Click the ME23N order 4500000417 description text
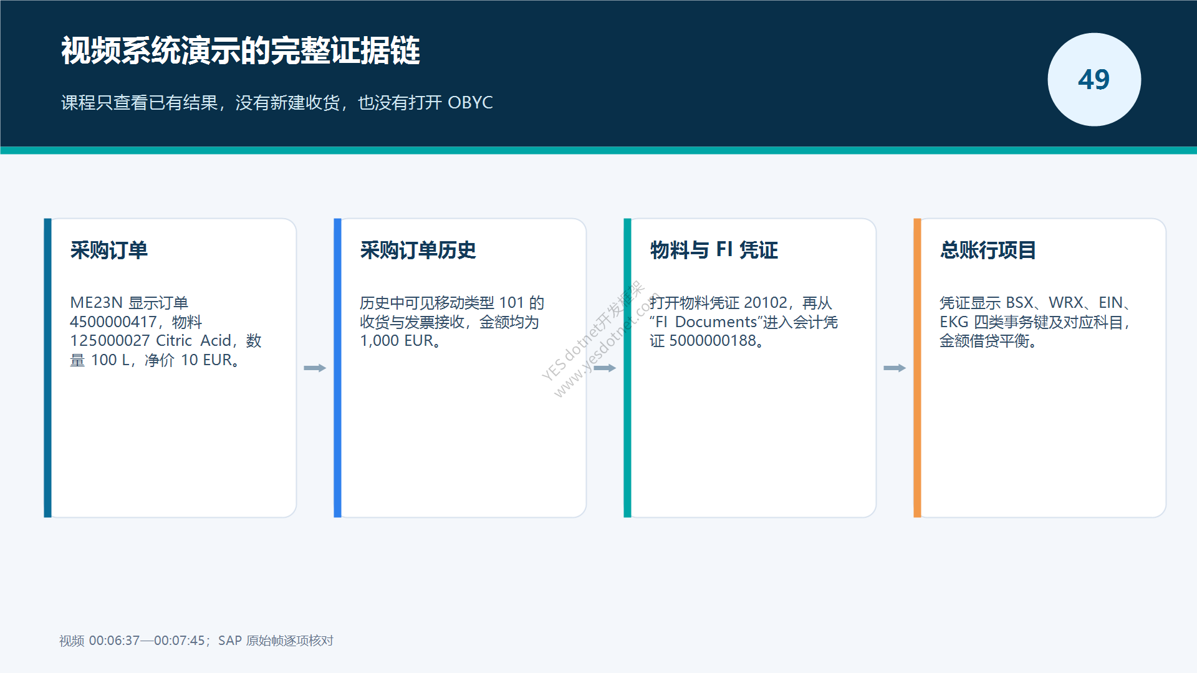 (166, 331)
